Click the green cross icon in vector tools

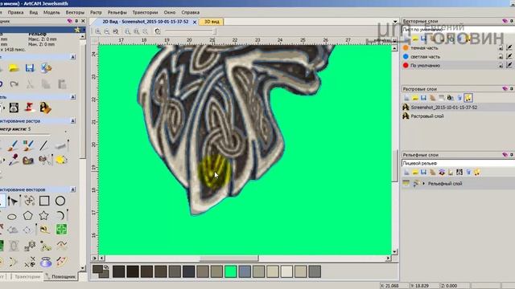point(61,230)
